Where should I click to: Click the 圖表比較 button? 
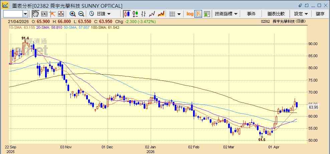tap(276, 14)
